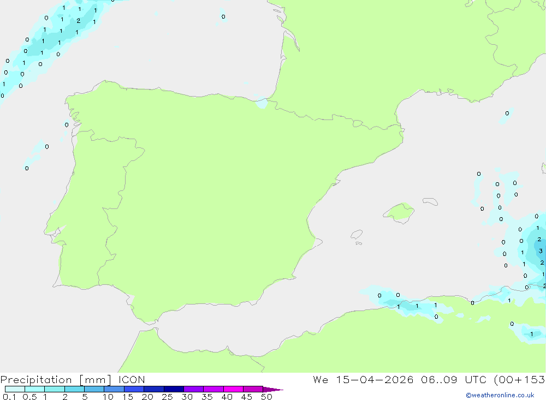Pick the 15–20 mm legend color swatch
Screen dimensions: 546x400
tap(134, 389)
